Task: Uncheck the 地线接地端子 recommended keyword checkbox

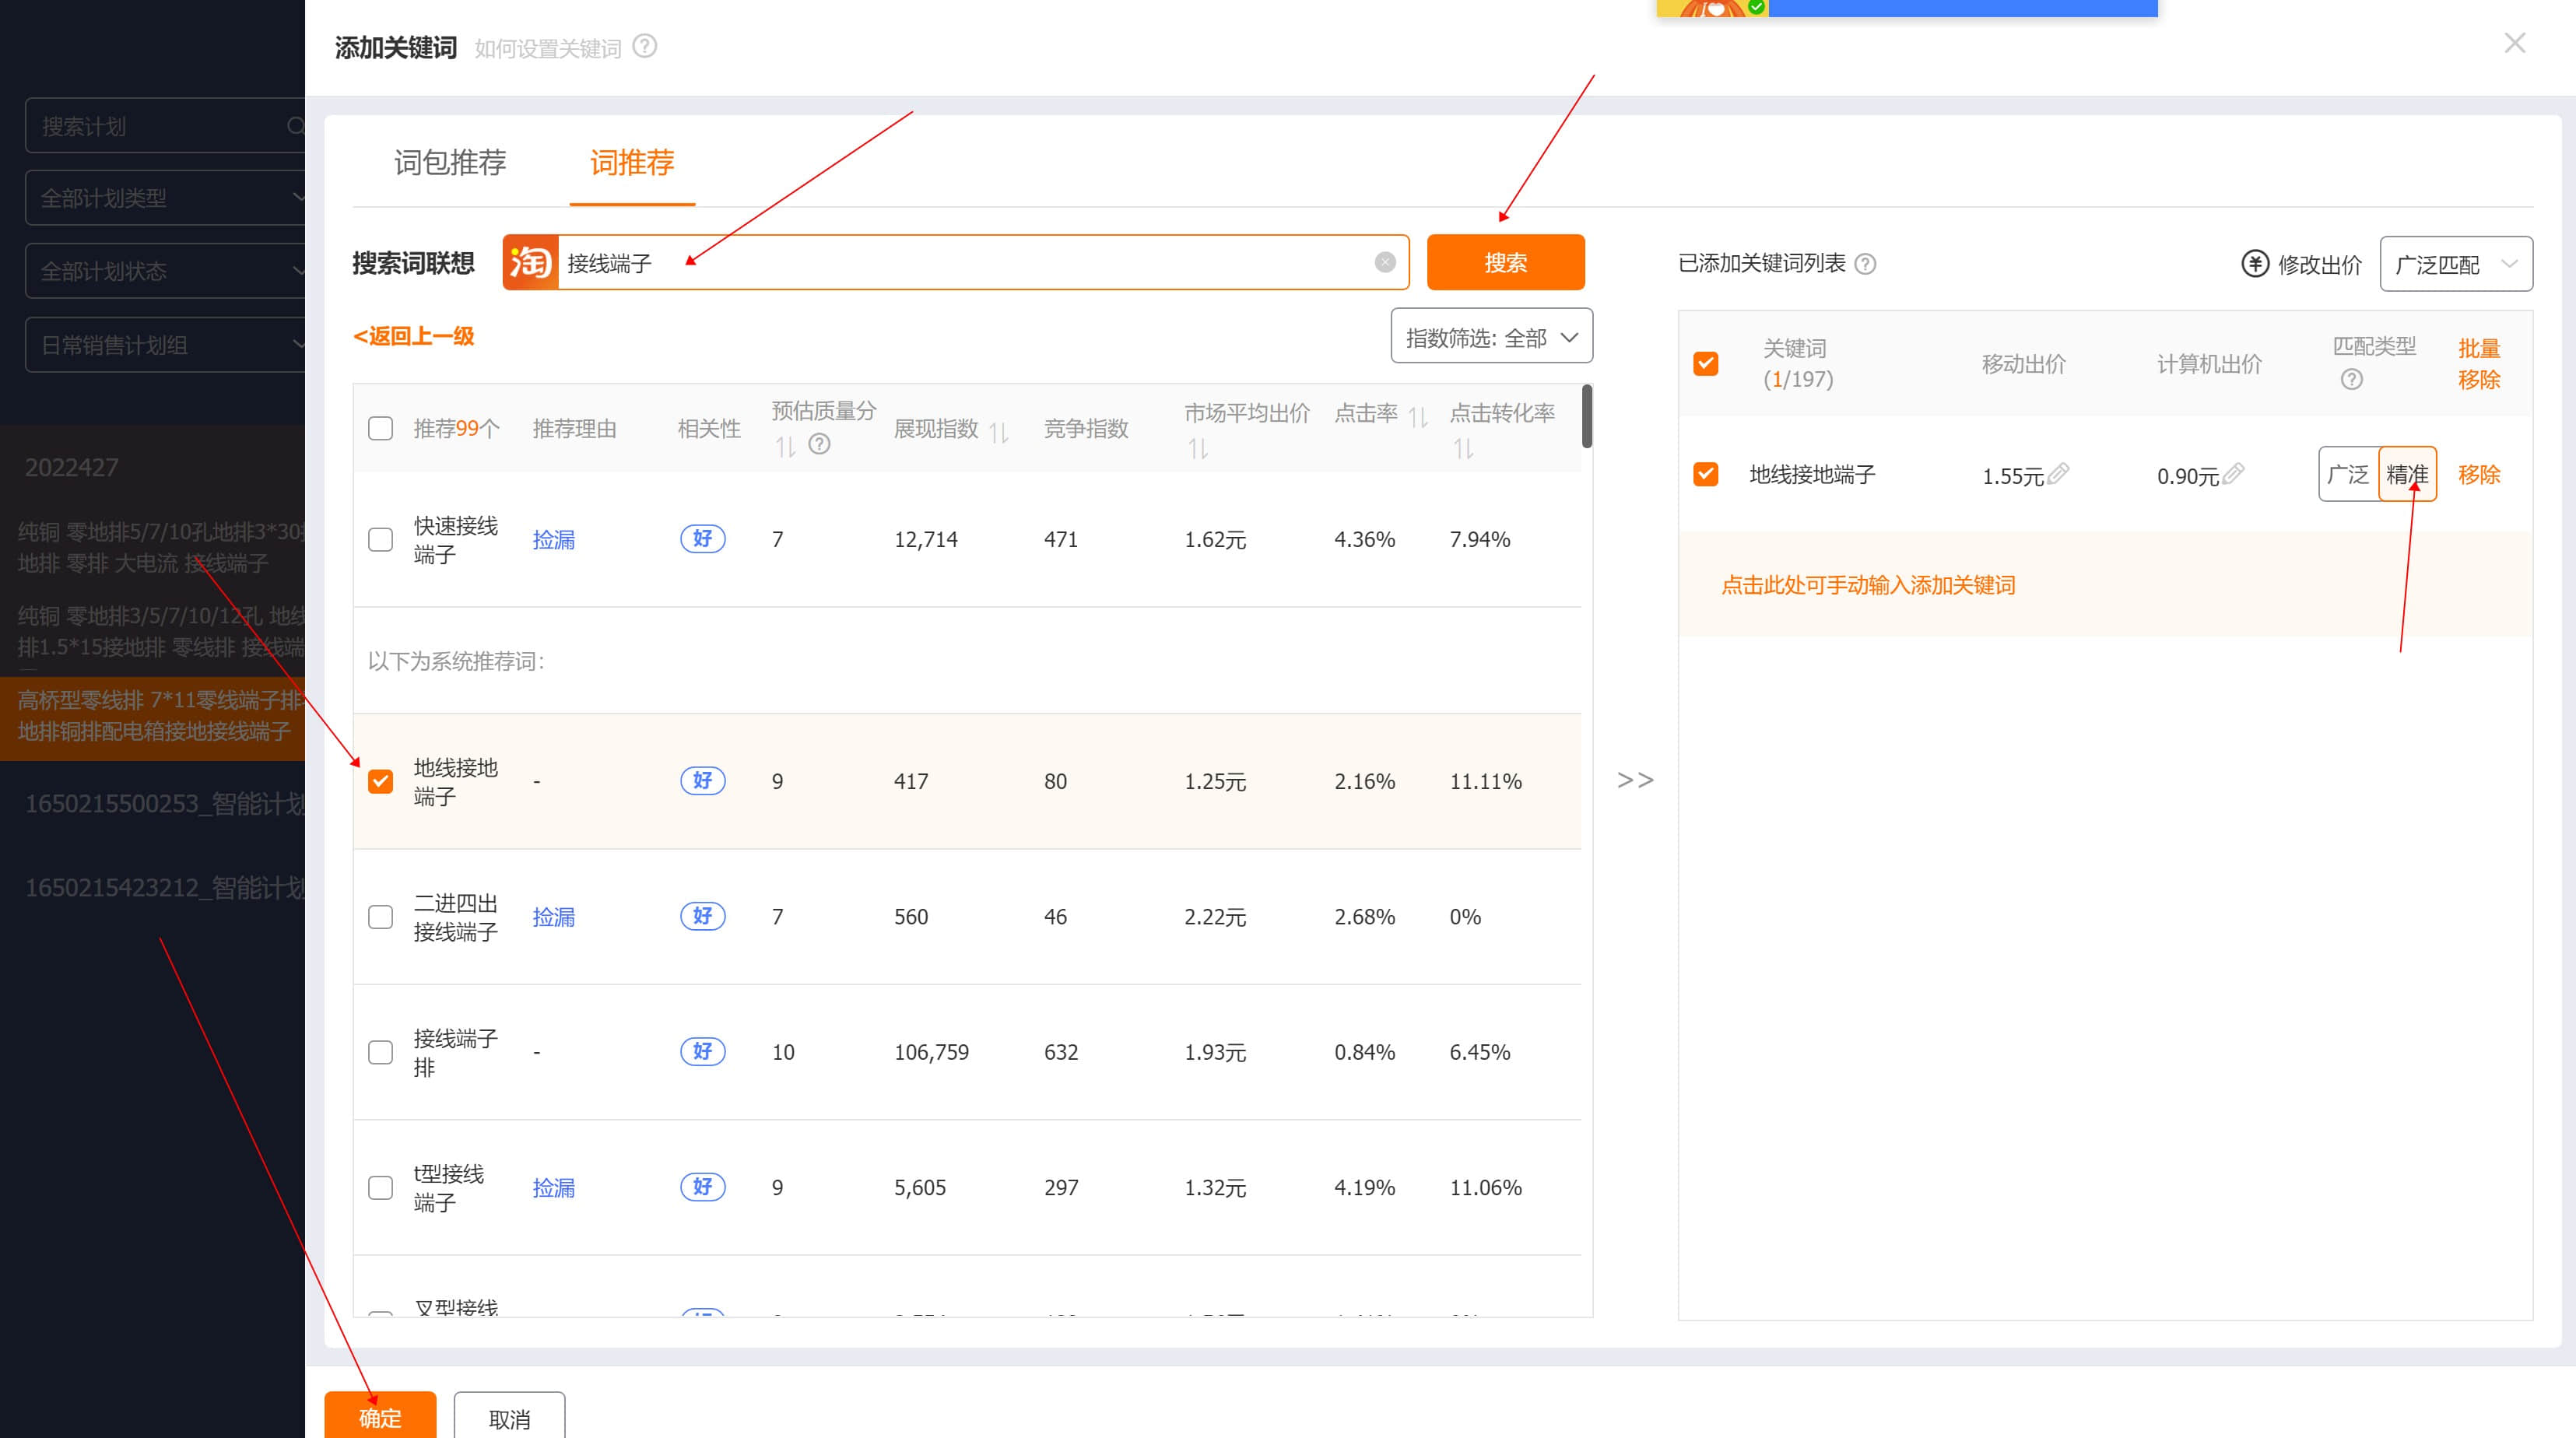Action: (x=381, y=781)
